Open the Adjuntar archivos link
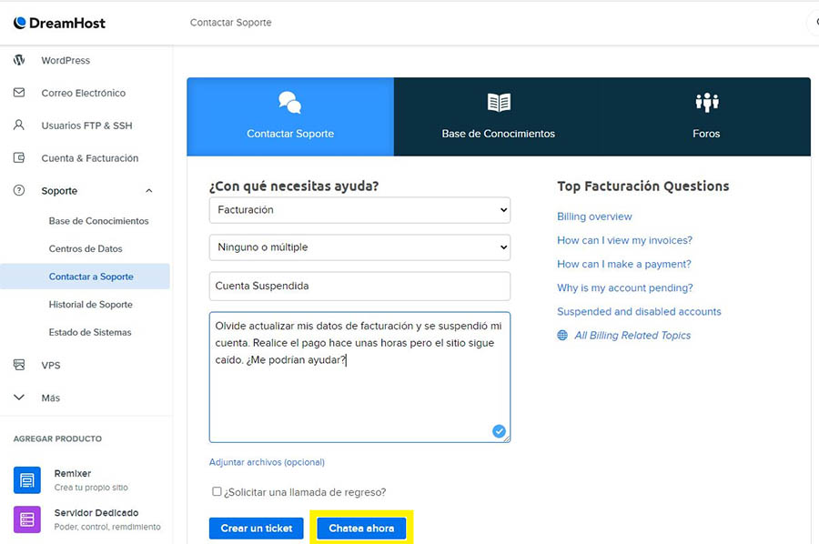 coord(267,462)
